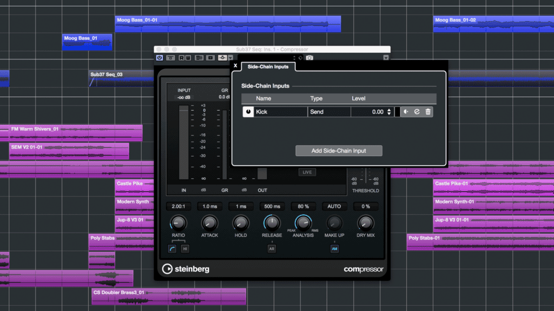
Task: Click the input level meter on compressor
Action: [183, 142]
